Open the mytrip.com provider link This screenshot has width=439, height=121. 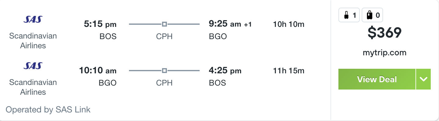pyautogui.click(x=385, y=53)
